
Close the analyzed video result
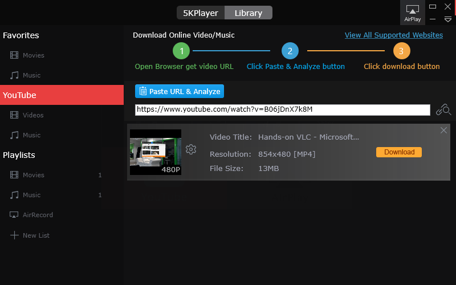(x=443, y=130)
